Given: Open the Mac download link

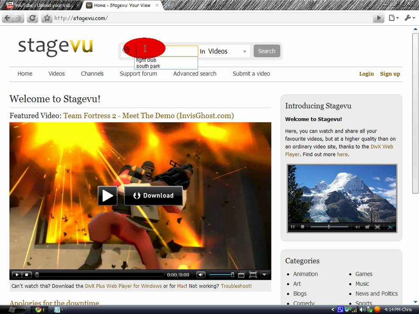Looking at the screenshot, I should (x=182, y=286).
